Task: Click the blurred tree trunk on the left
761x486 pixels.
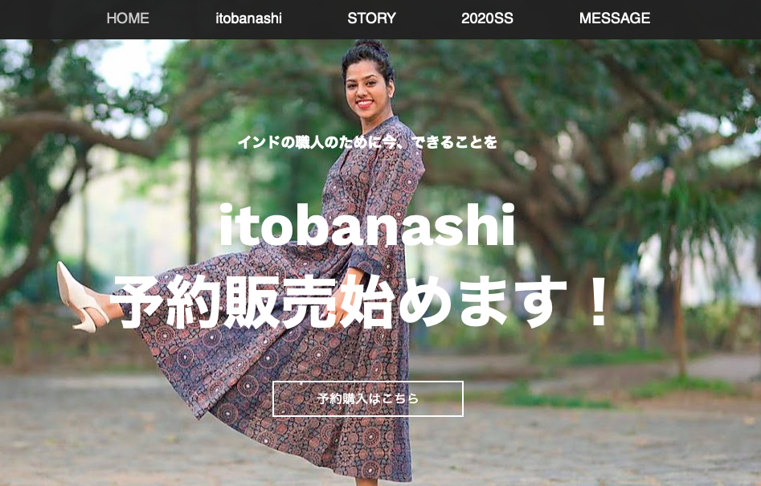Action: [193, 194]
